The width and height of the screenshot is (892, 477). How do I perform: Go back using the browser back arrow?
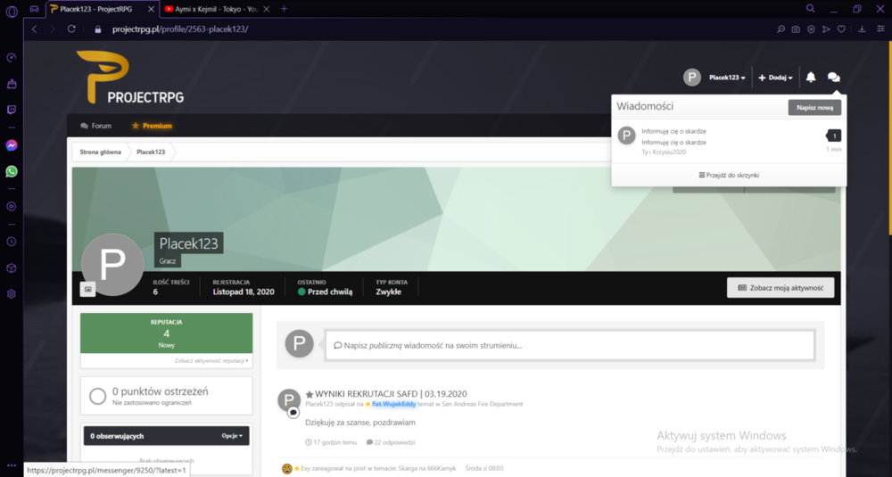tap(35, 29)
